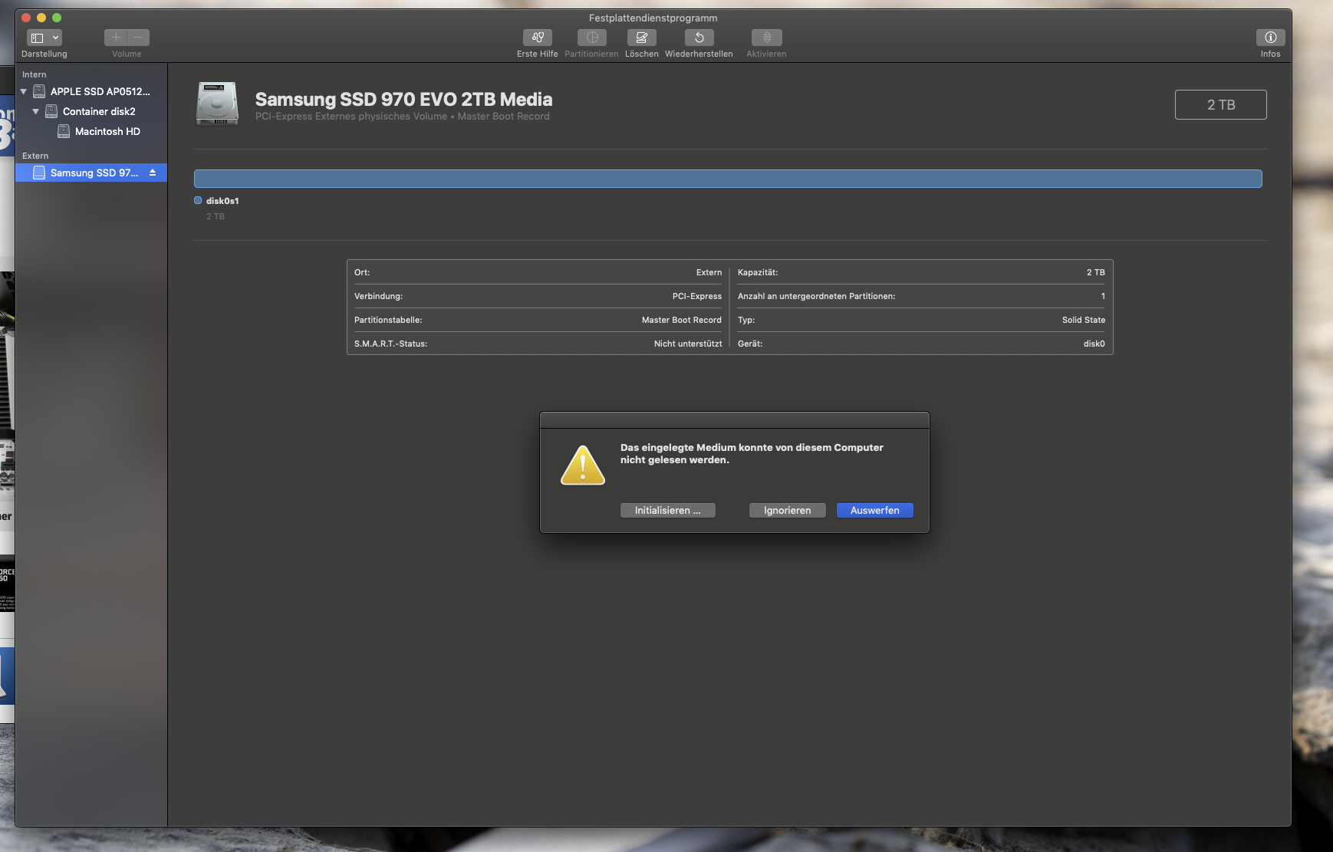Click the Aktivieren mount icon
Viewport: 1333px width, 852px height.
[766, 38]
